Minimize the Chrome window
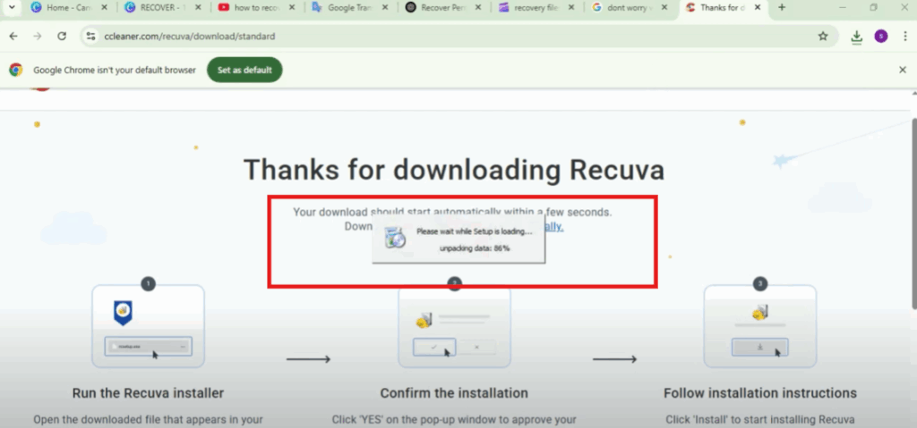The width and height of the screenshot is (917, 428). coord(843,7)
